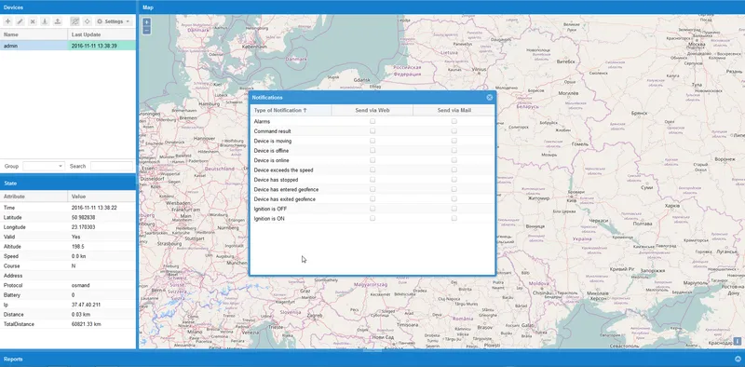This screenshot has width=745, height=367.
Task: Click the Send via Mail column header
Action: click(x=454, y=110)
